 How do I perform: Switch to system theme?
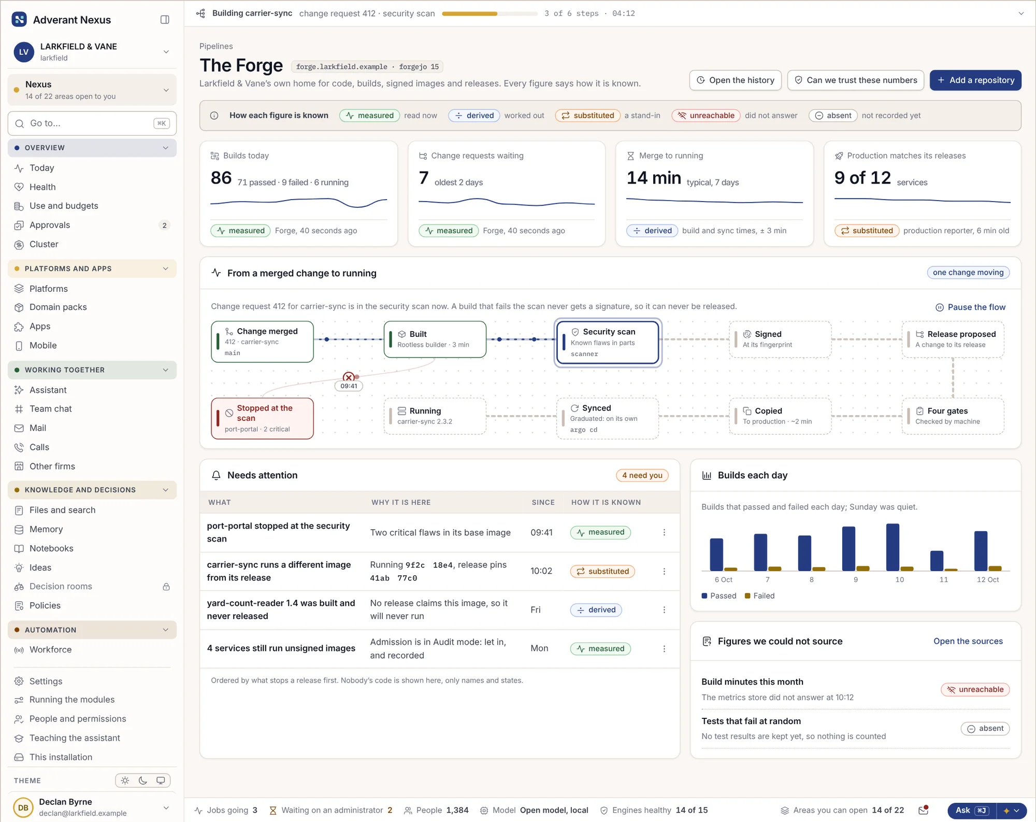point(161,781)
